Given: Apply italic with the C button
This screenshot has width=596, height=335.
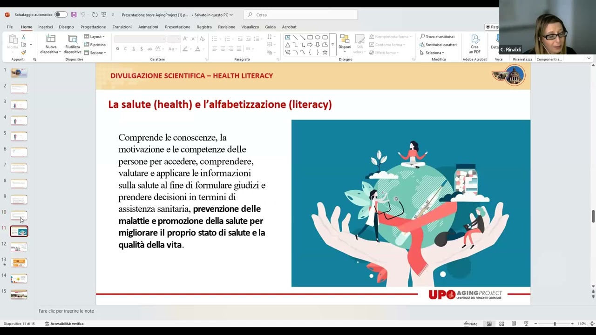Looking at the screenshot, I should point(125,49).
